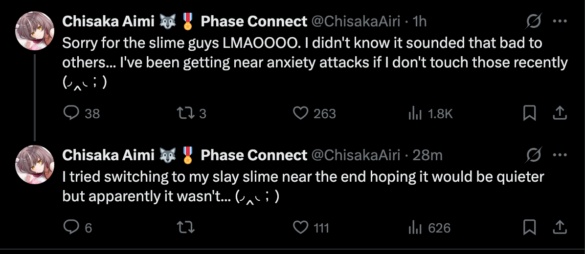Share the first tweet
585x254 pixels.
[x=559, y=113]
